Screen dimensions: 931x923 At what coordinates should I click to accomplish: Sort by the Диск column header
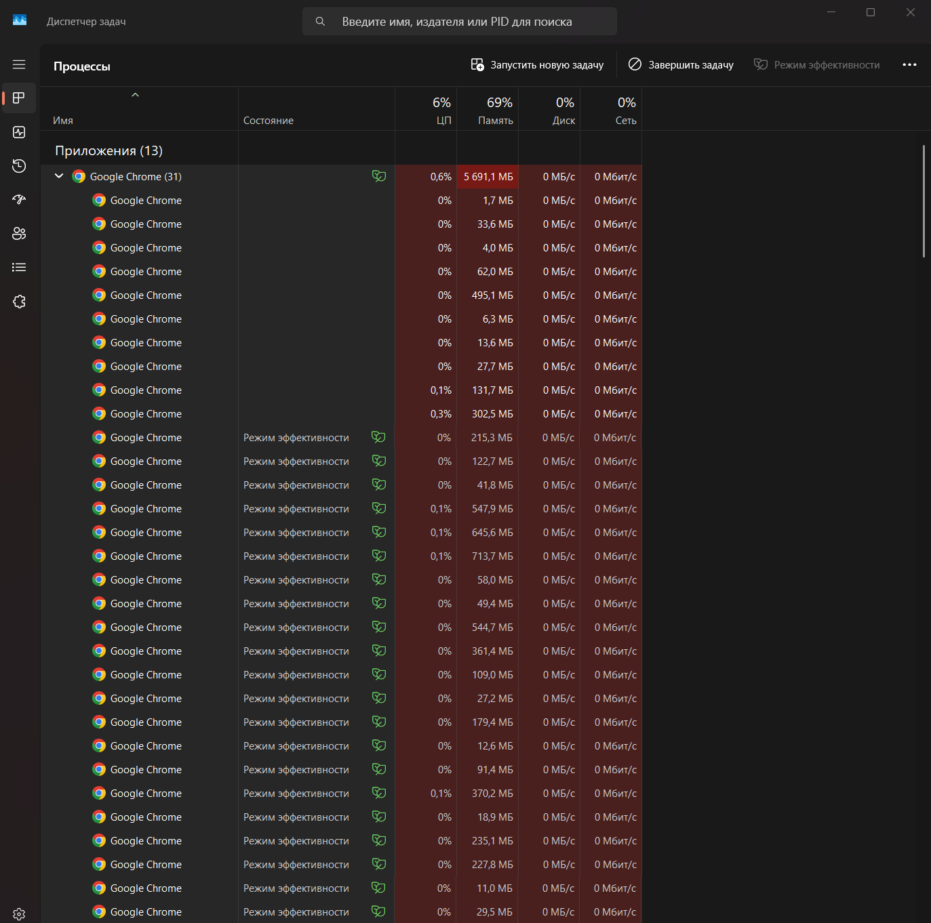point(550,109)
